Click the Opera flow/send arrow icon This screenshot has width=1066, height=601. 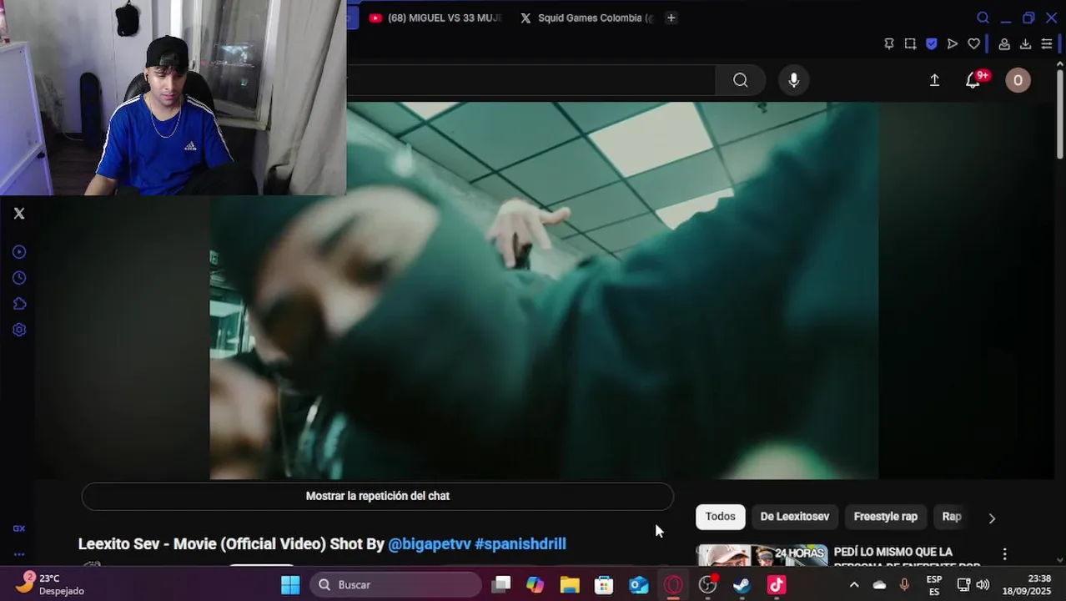953,44
